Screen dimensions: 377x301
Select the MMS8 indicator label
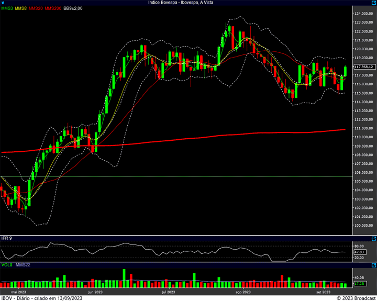point(21,8)
